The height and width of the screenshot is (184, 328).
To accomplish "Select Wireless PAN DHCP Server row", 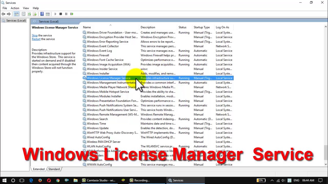I will (158, 142).
